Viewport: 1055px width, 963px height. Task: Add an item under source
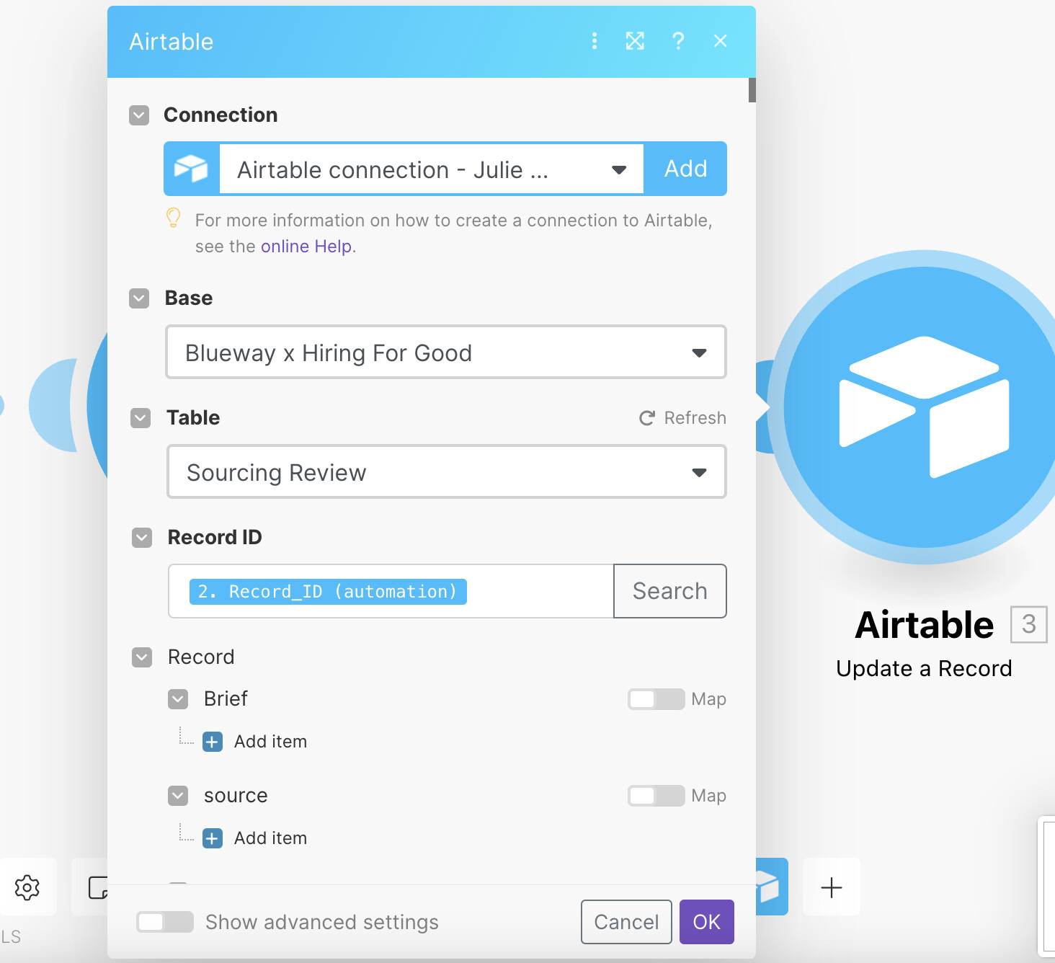point(255,838)
